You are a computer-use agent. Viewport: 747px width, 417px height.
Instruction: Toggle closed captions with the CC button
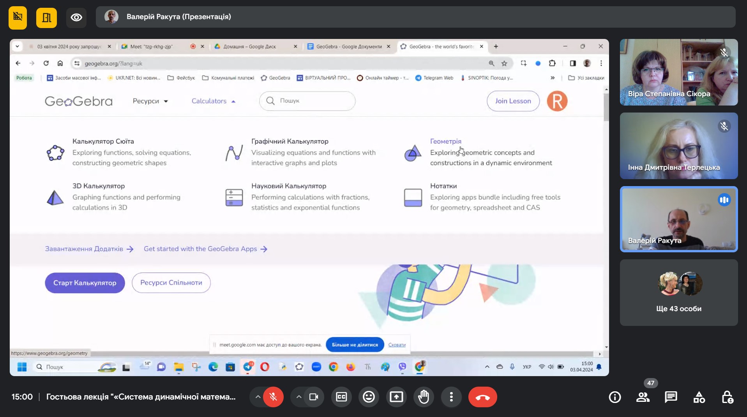tap(341, 397)
